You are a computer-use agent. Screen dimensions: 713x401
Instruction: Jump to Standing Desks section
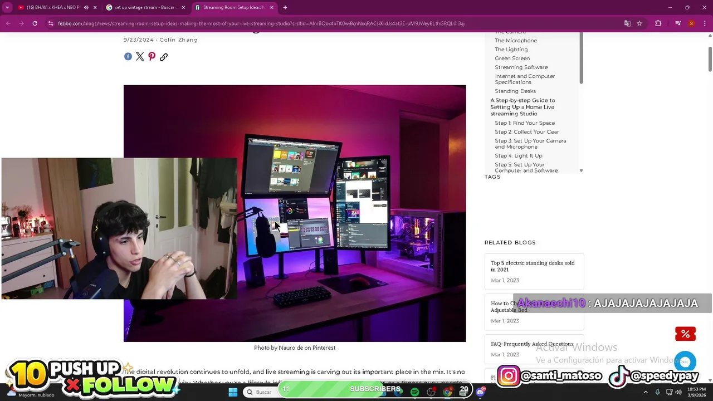pos(515,91)
